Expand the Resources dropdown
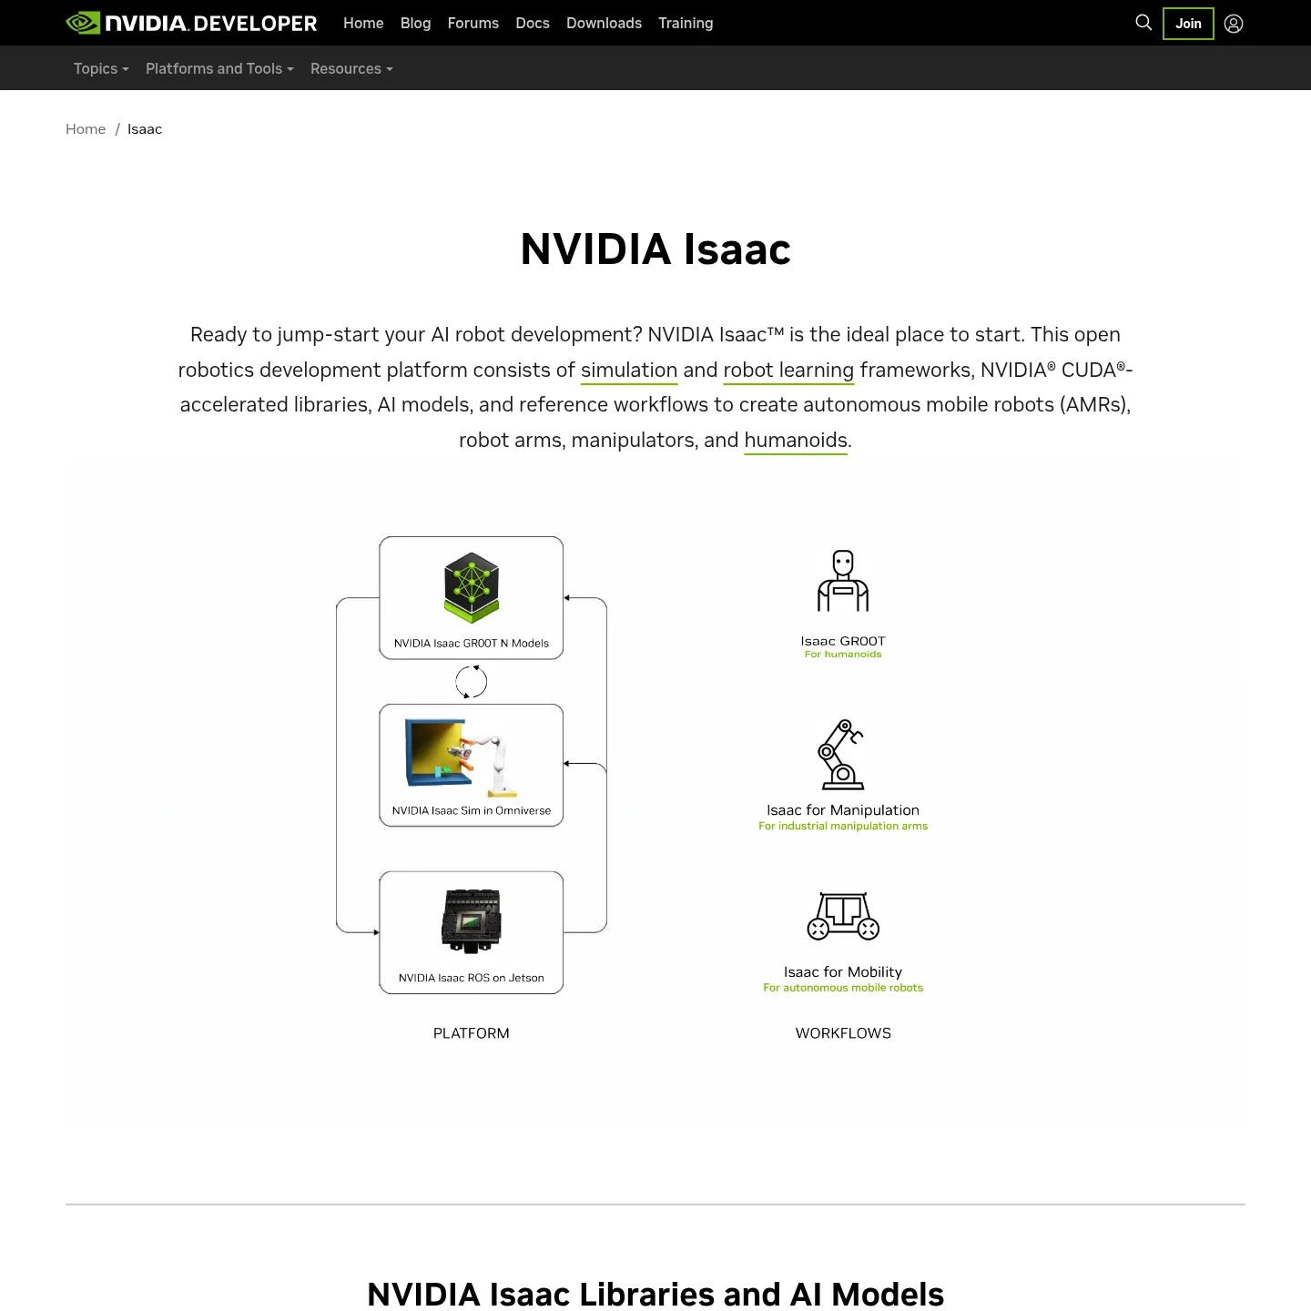Image resolution: width=1311 pixels, height=1311 pixels. click(x=351, y=68)
